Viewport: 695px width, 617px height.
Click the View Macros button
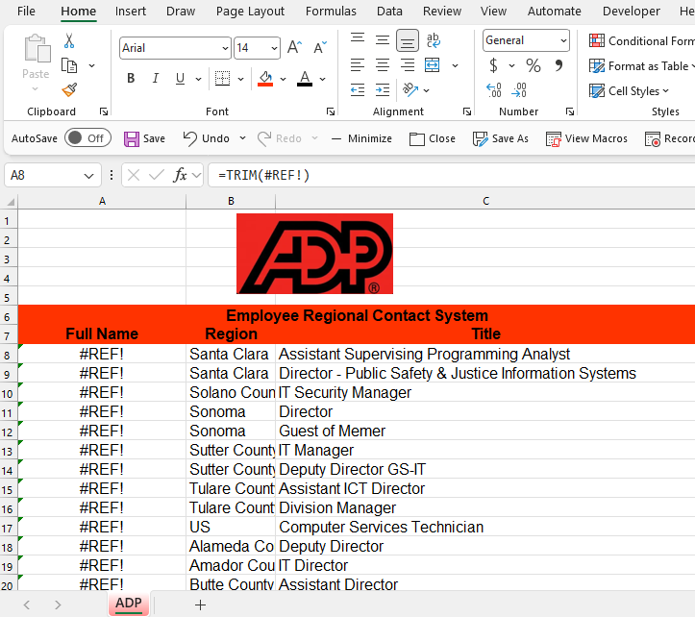[586, 138]
